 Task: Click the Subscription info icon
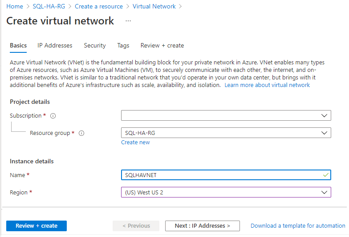[53, 116]
